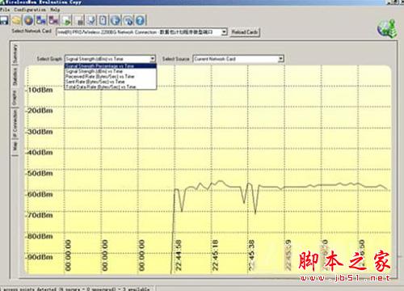Open the Help menu

pyautogui.click(x=55, y=10)
